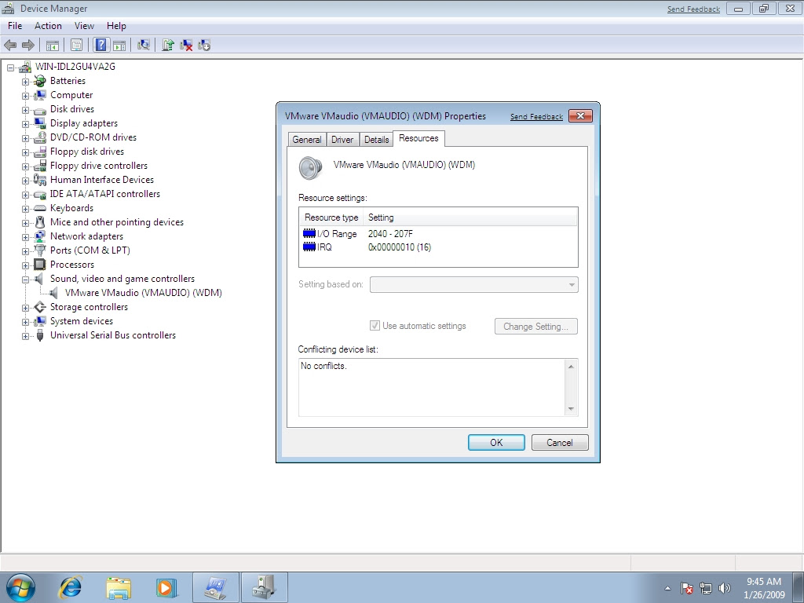Select the DVD/CD-ROM drives category icon

point(40,137)
